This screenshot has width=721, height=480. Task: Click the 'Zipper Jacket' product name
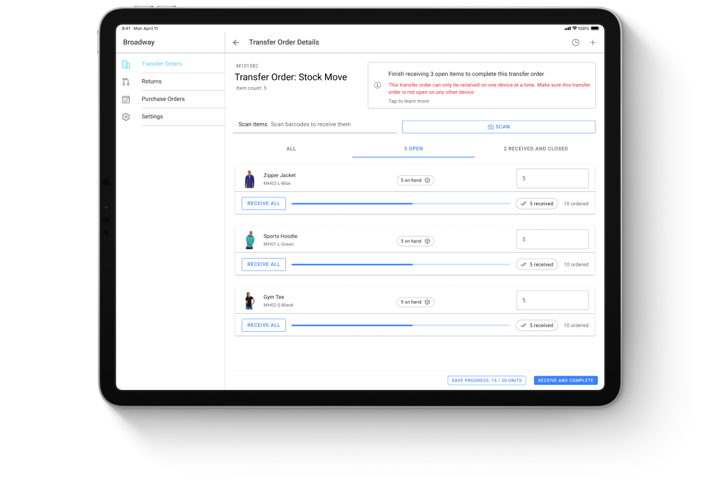(279, 176)
